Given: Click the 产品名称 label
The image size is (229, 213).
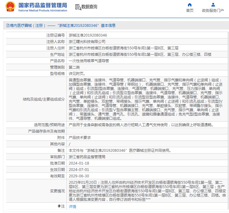Looking at the screenshot, I should 57,61.
